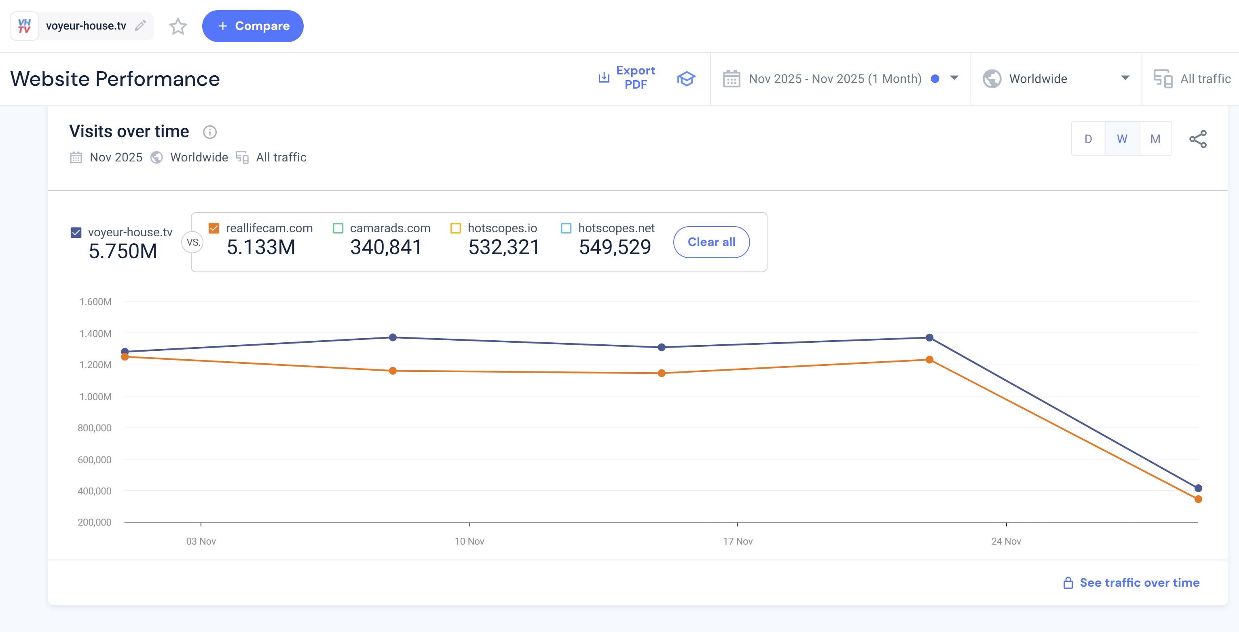Check the hotscopes.io checkbox
The width and height of the screenshot is (1239, 632).
pos(455,228)
